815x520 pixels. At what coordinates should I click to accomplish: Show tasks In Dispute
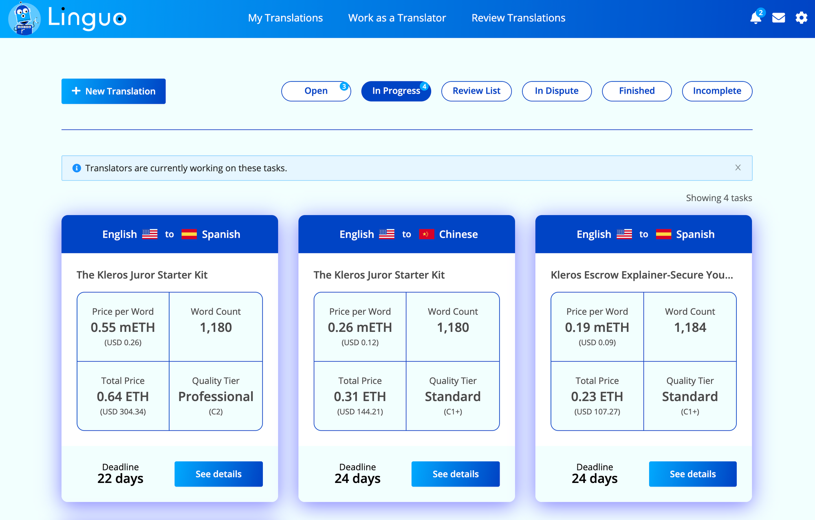(x=557, y=91)
